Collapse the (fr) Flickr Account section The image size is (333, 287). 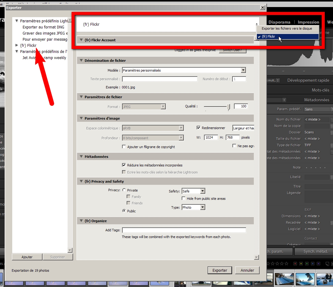tap(81, 40)
